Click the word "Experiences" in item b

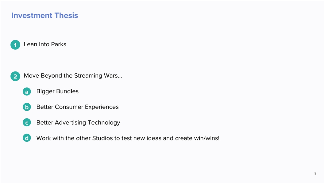pos(102,107)
